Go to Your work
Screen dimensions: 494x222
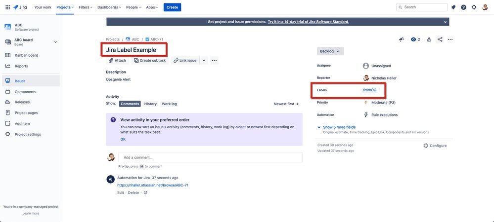(x=43, y=7)
